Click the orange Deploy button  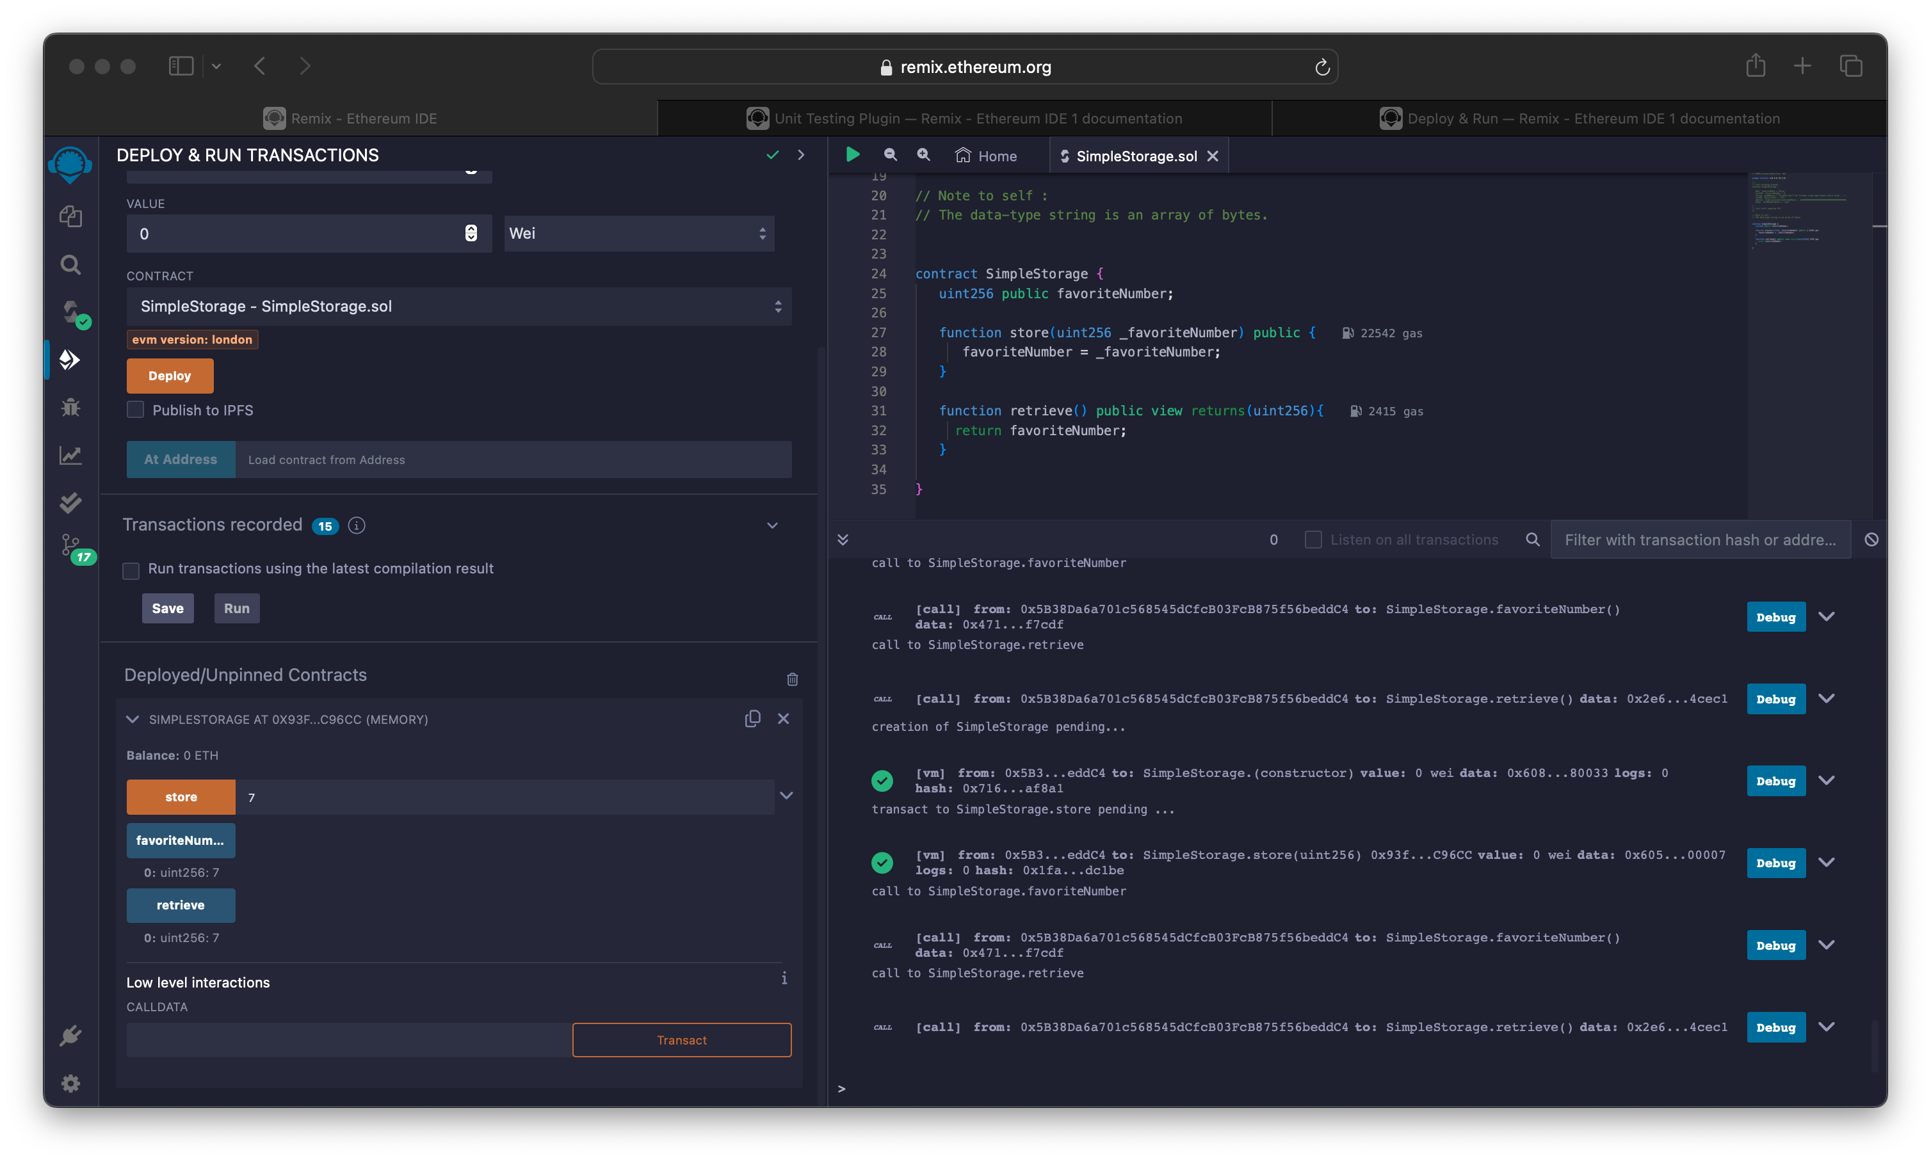[170, 376]
